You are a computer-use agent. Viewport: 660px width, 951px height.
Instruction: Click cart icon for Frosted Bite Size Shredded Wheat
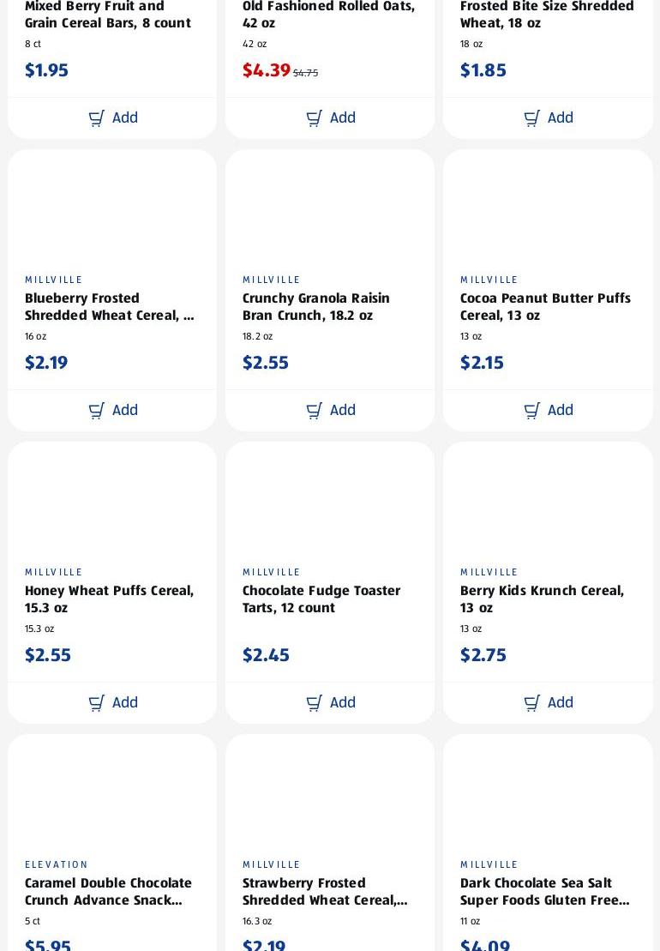[x=532, y=118]
